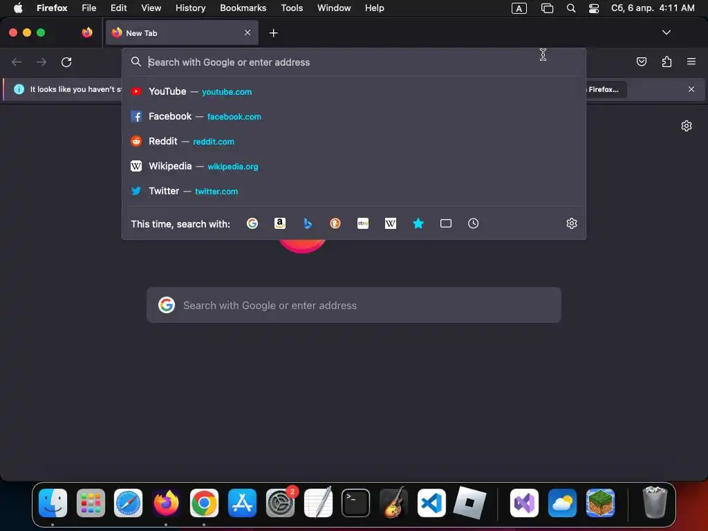
Task: Search history via the clock icon
Action: [x=473, y=223]
